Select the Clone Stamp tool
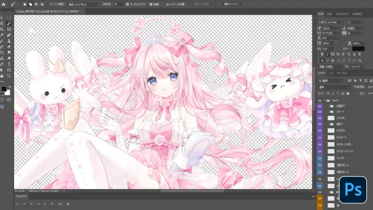This screenshot has height=210, width=373. click(9, 41)
